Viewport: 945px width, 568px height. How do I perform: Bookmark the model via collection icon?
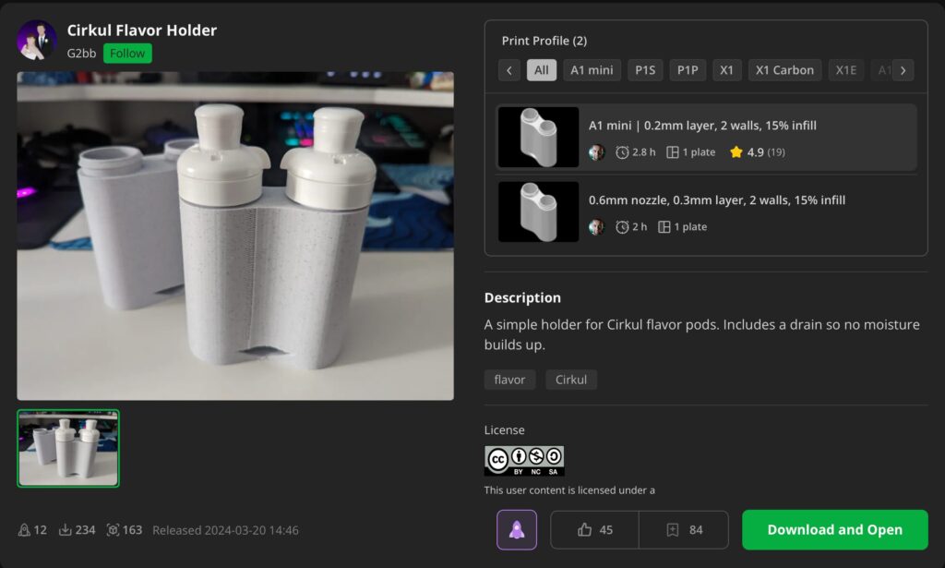tap(684, 530)
